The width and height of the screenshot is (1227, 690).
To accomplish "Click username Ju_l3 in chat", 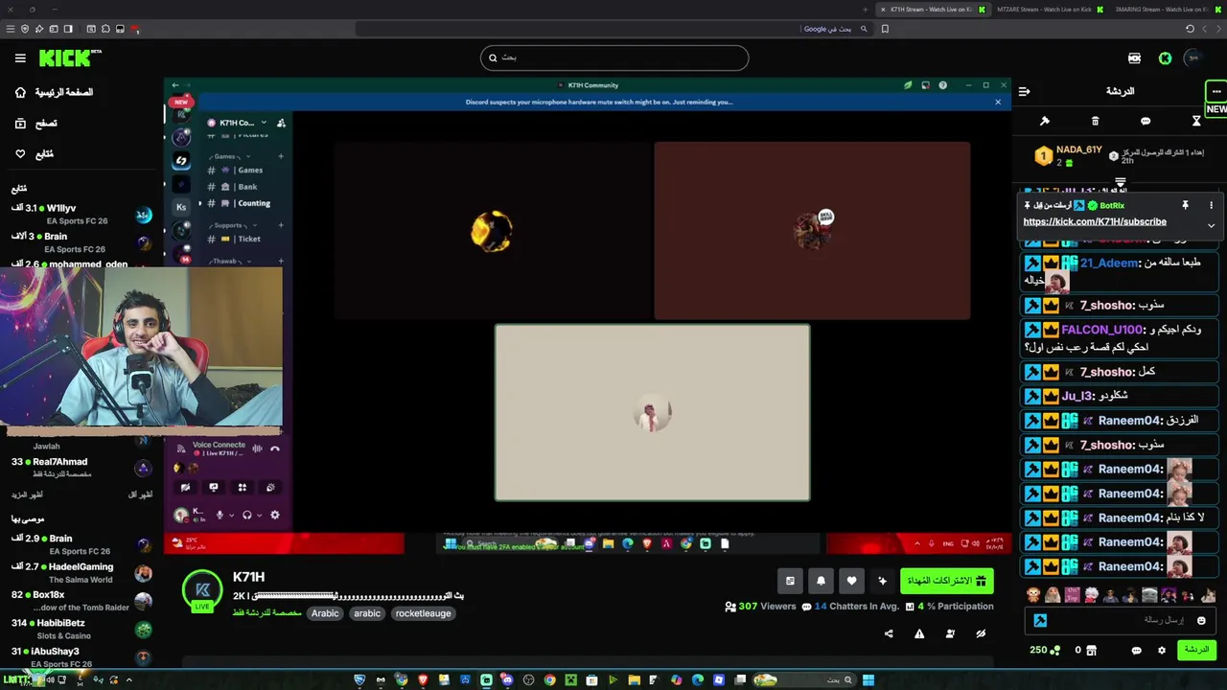I will point(1077,396).
